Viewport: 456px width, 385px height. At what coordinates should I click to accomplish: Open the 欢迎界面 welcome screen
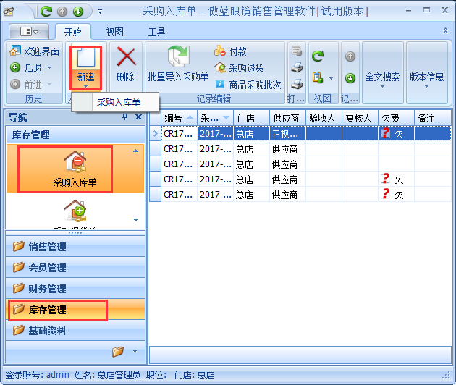(35, 51)
